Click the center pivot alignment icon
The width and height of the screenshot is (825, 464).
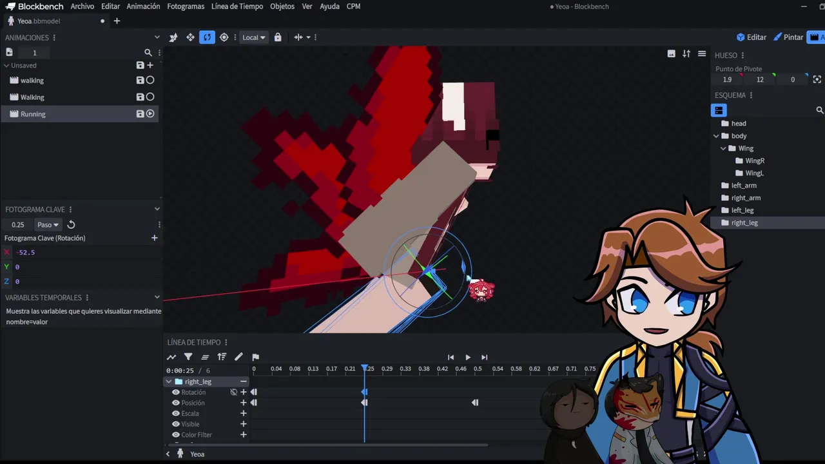(298, 37)
